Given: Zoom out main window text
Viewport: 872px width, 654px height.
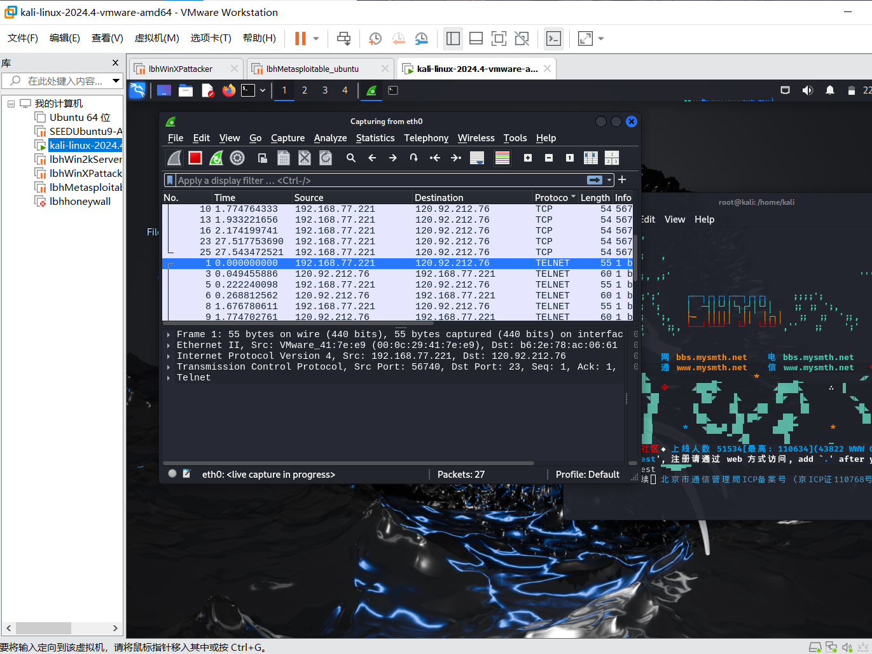Looking at the screenshot, I should (x=549, y=158).
